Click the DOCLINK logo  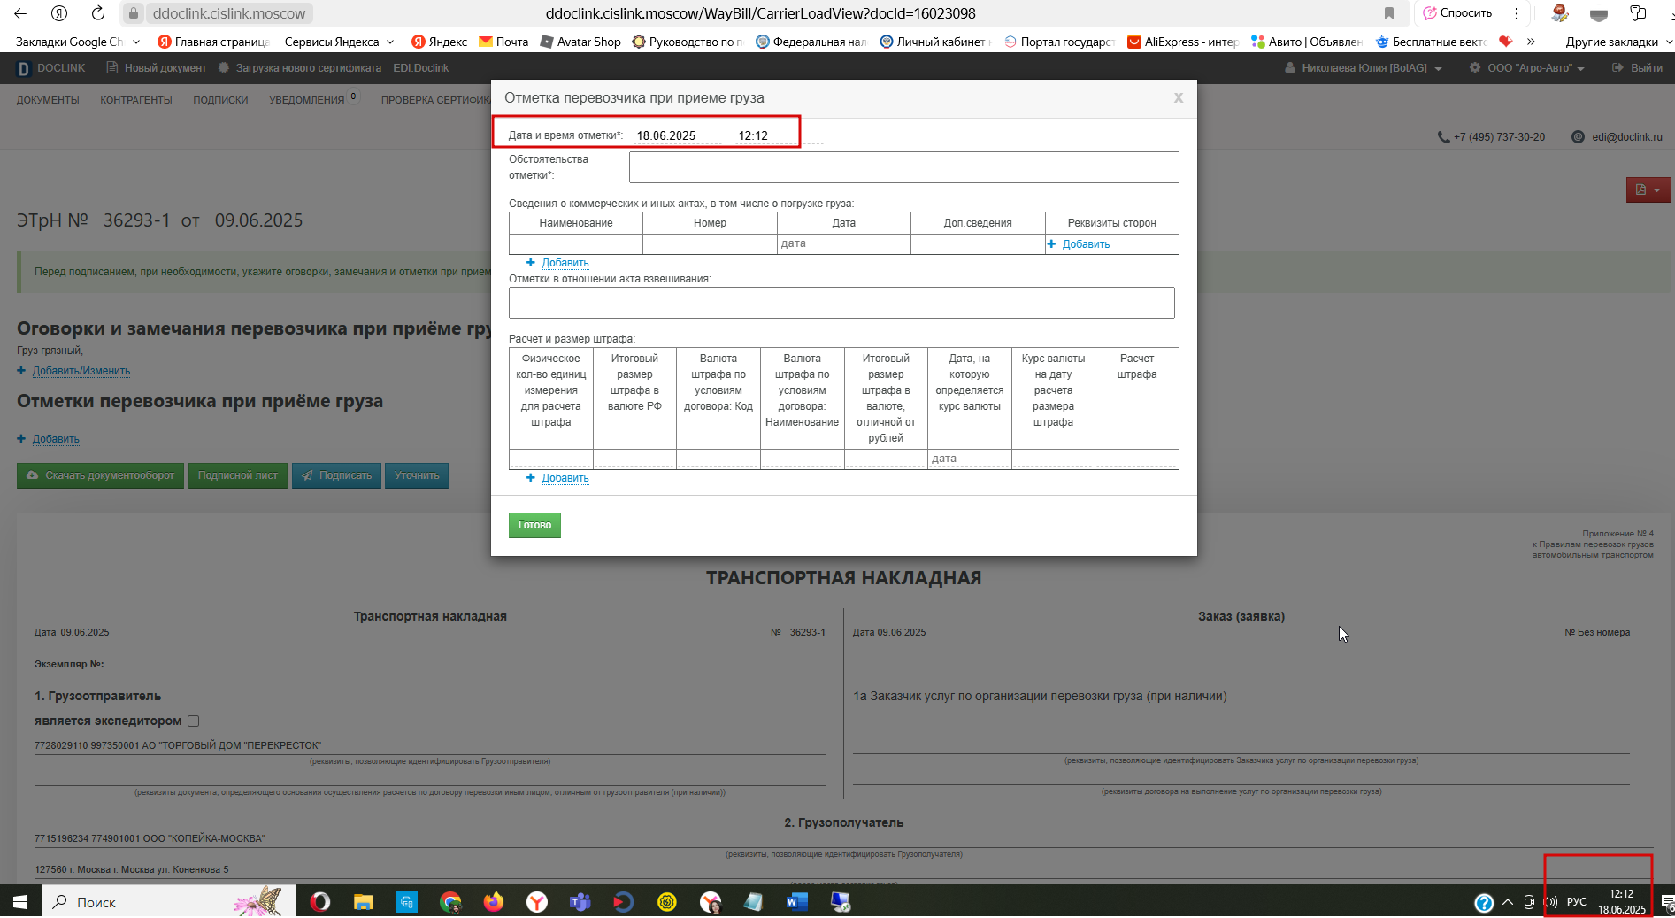pyautogui.click(x=51, y=68)
